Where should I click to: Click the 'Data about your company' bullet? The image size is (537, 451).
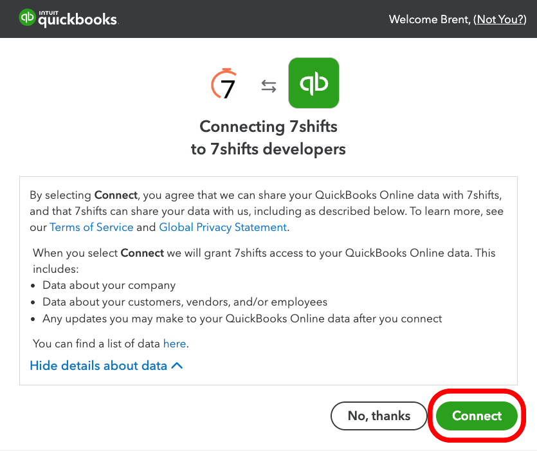(109, 285)
